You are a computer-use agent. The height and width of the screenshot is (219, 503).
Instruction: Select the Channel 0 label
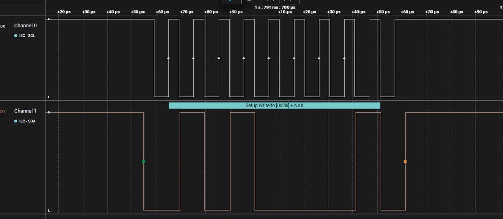(x=25, y=25)
